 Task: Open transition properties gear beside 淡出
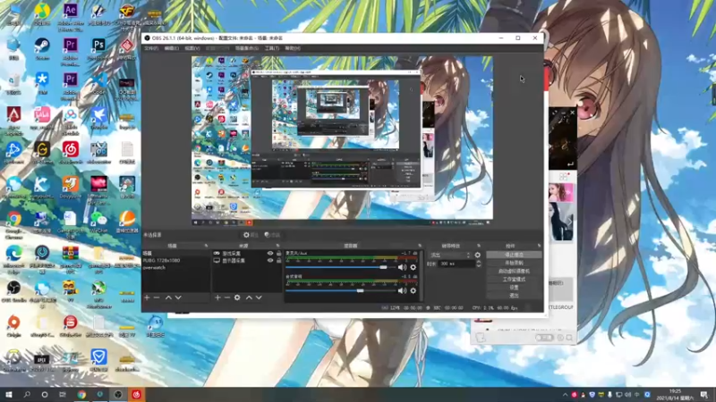478,255
